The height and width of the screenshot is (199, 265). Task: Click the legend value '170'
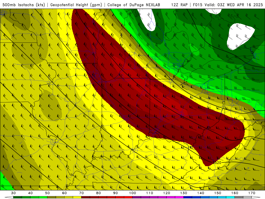pos(252,193)
